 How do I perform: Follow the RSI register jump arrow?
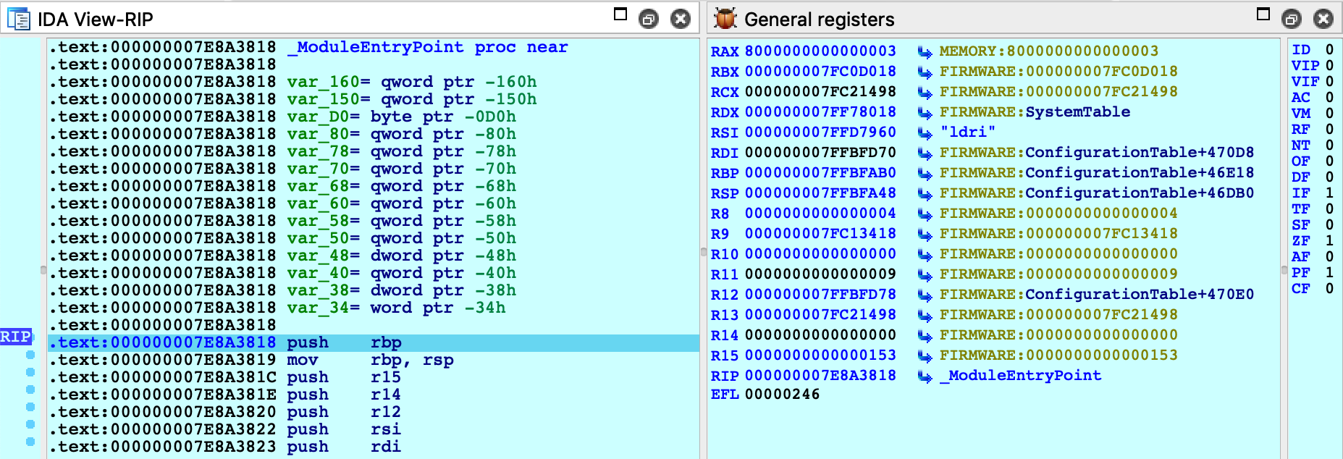pos(925,133)
